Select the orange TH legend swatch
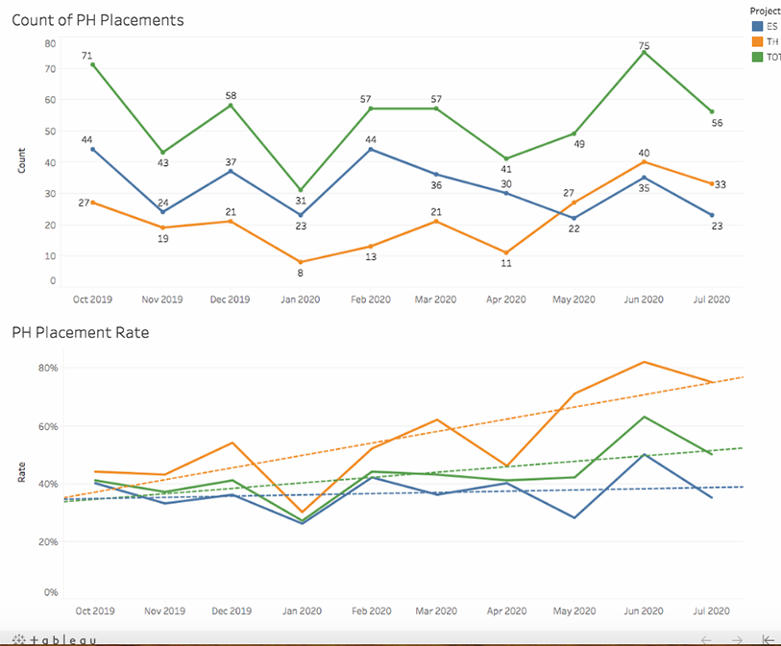Screen dimensions: 781x646 click(x=757, y=41)
